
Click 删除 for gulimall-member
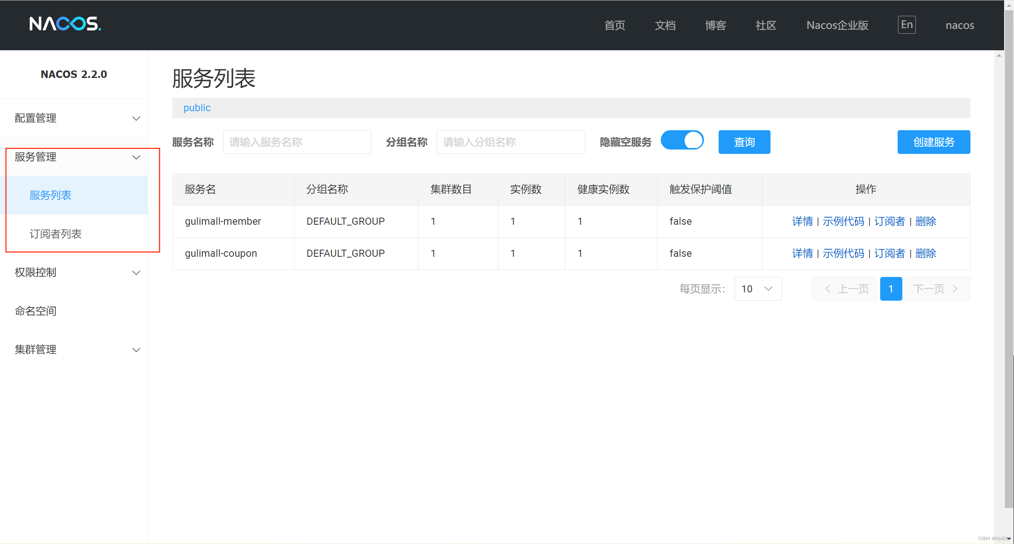pyautogui.click(x=926, y=222)
